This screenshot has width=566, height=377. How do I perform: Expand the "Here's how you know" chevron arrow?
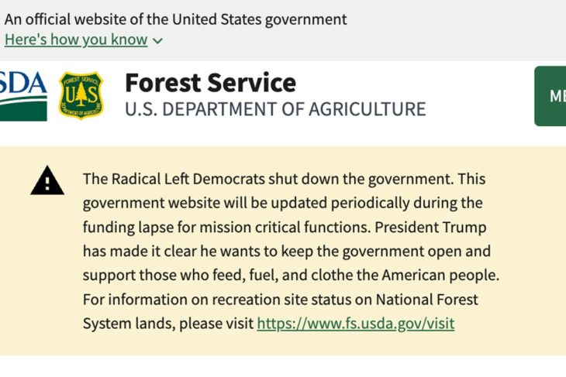[x=158, y=40]
